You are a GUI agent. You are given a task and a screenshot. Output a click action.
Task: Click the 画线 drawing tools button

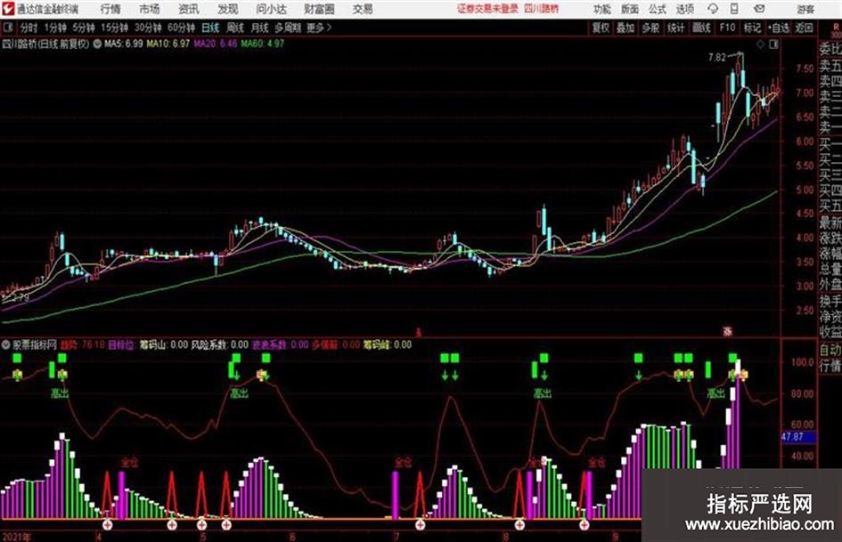coord(701,28)
